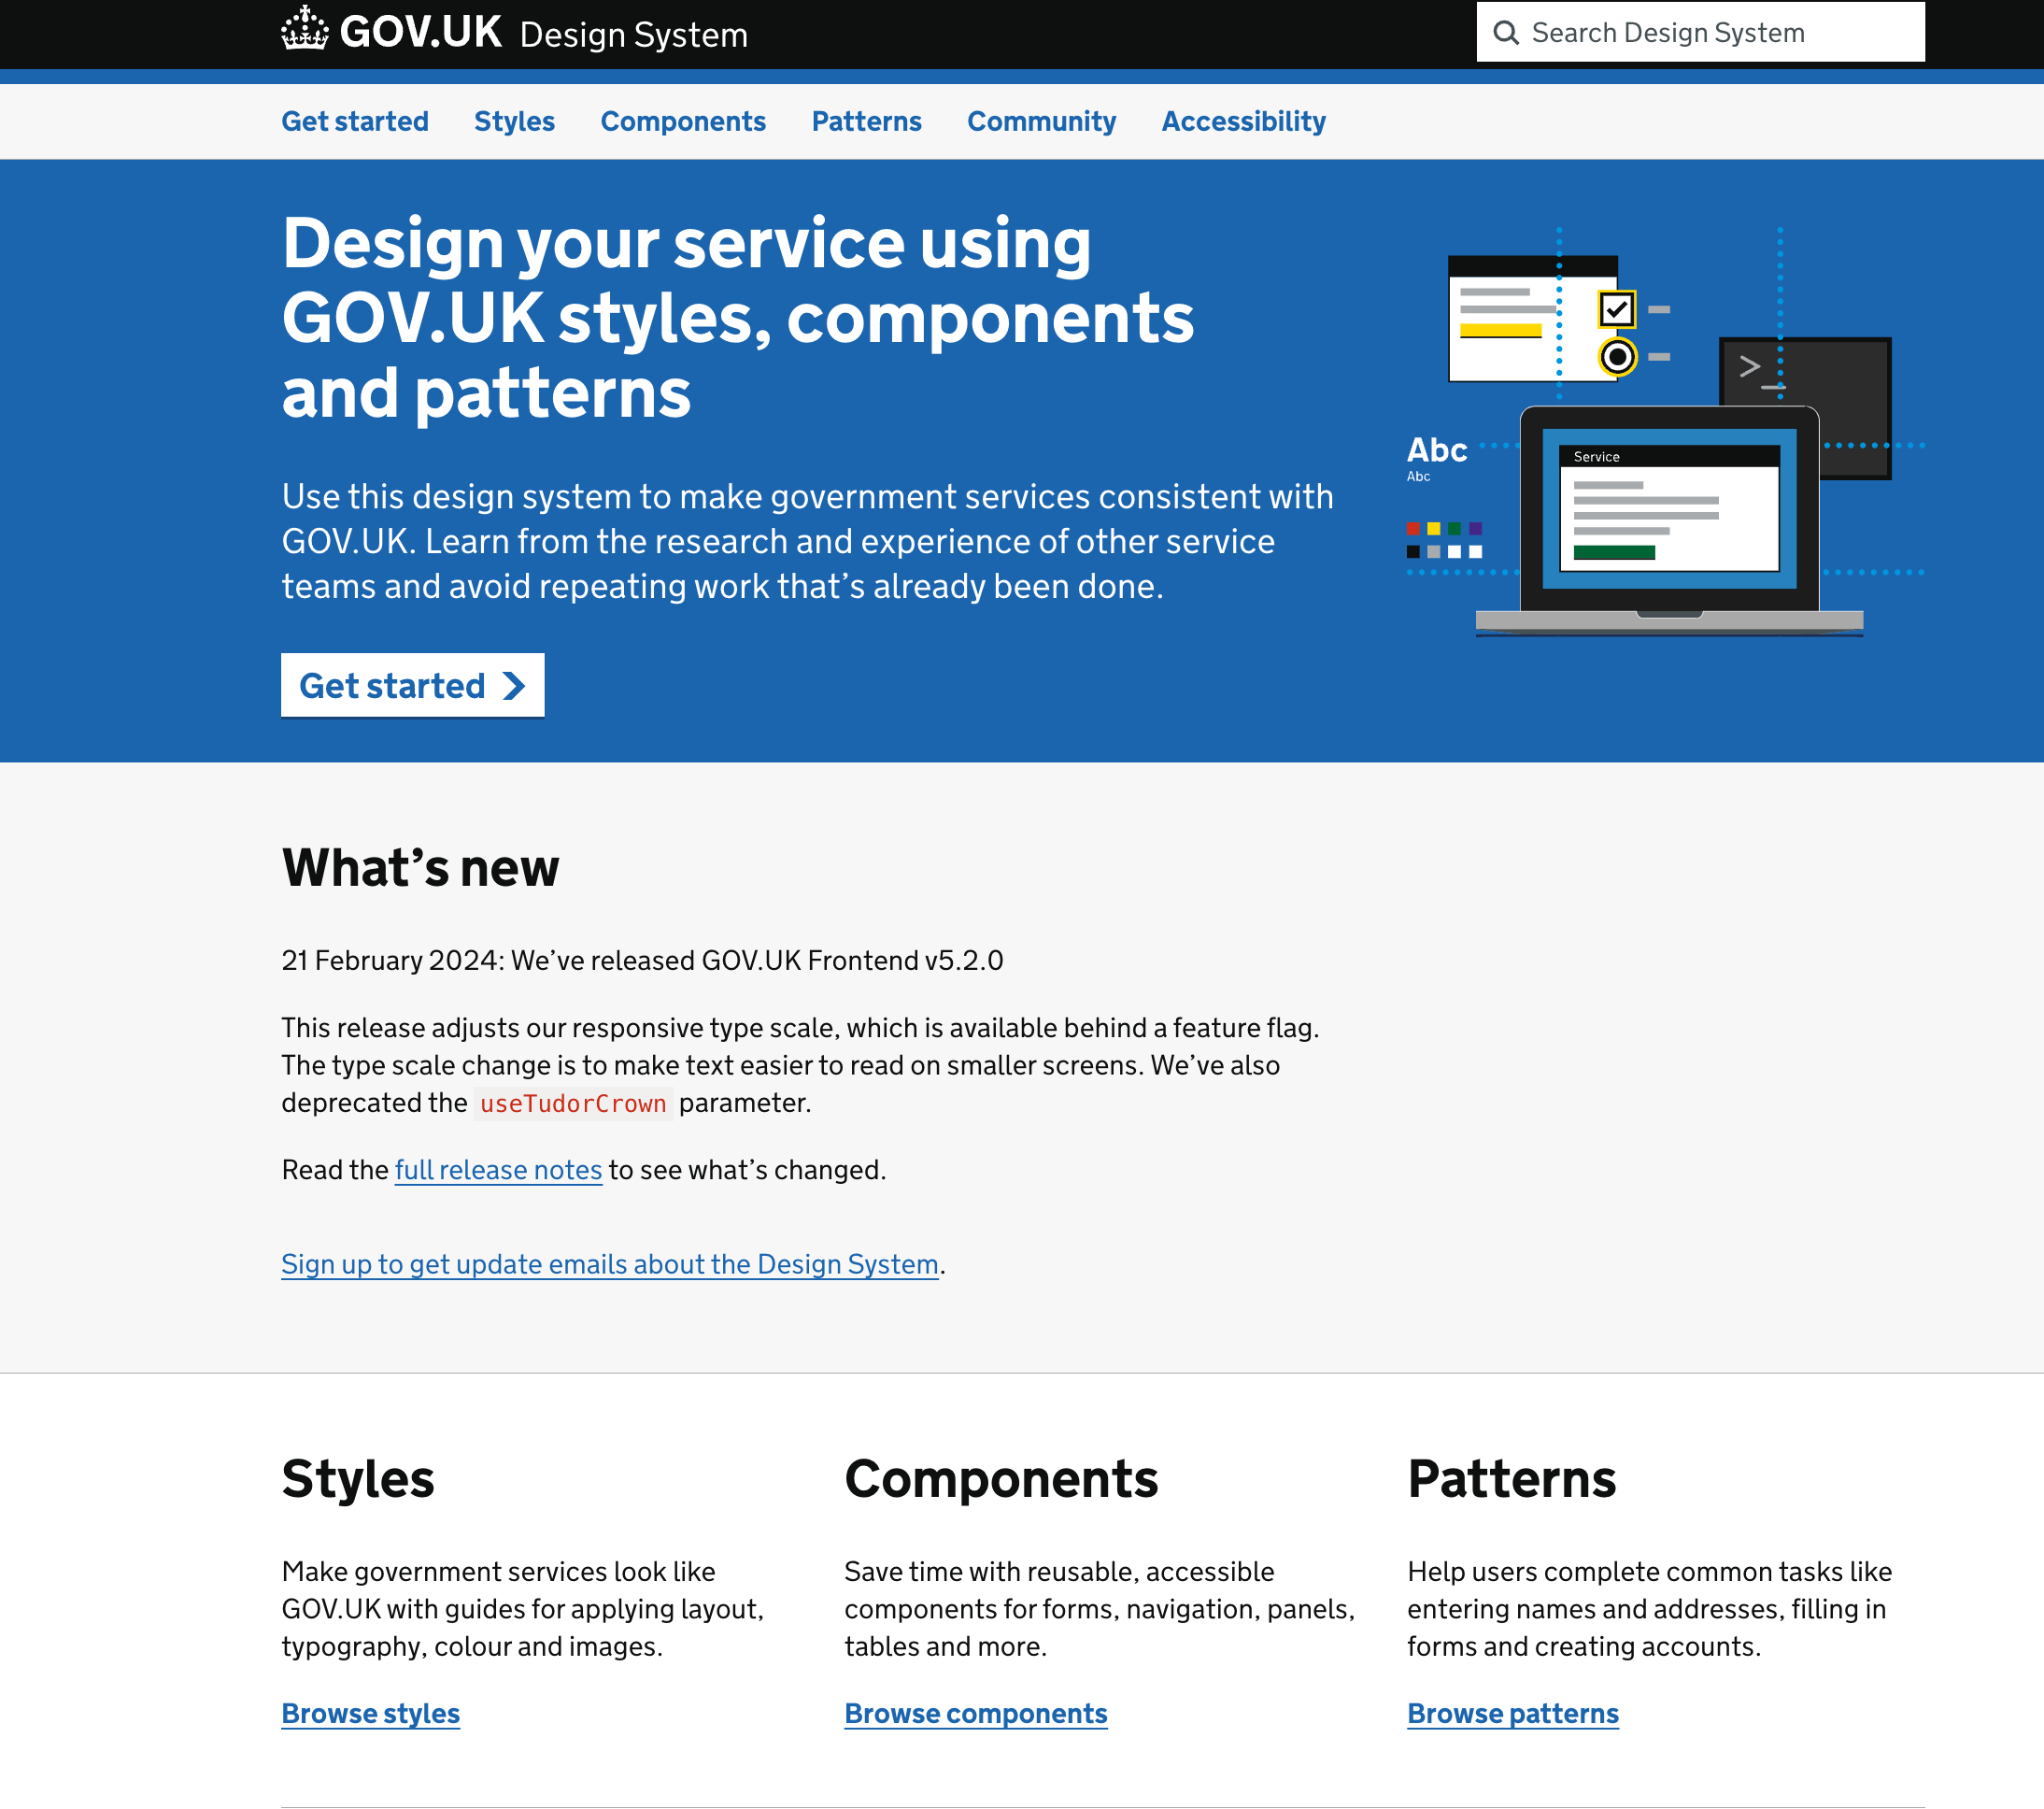Select the Accessibility navigation tab

1242,121
